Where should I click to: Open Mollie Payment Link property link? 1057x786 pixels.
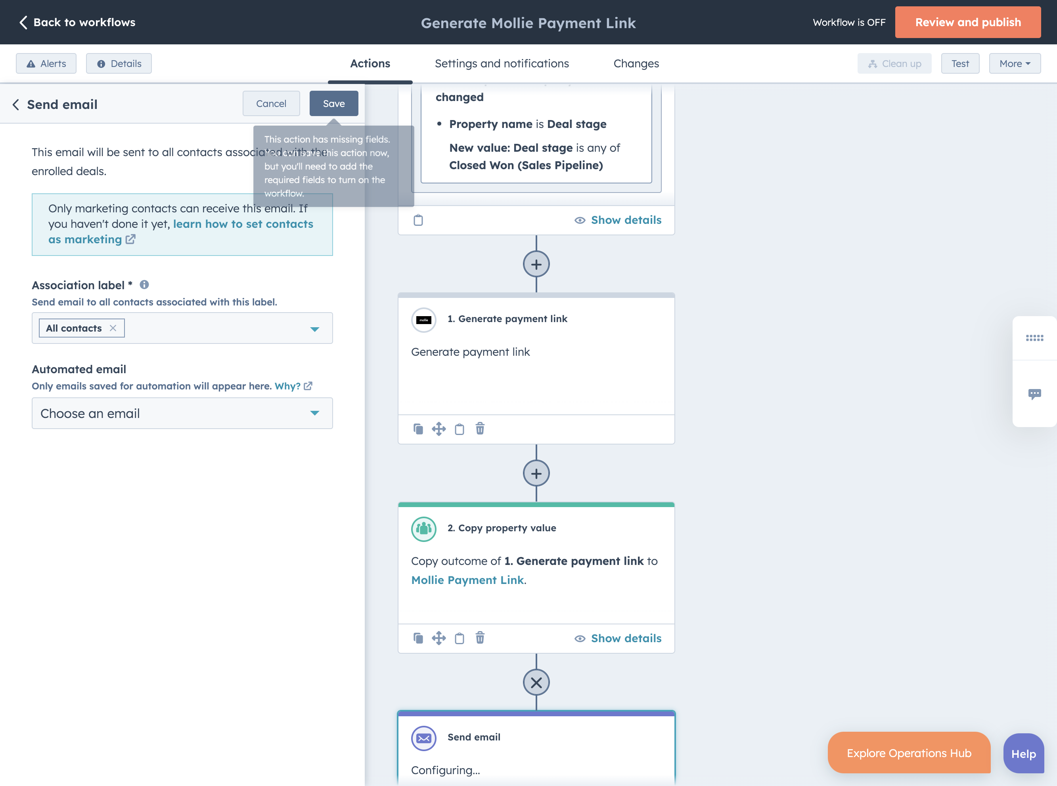pyautogui.click(x=467, y=580)
